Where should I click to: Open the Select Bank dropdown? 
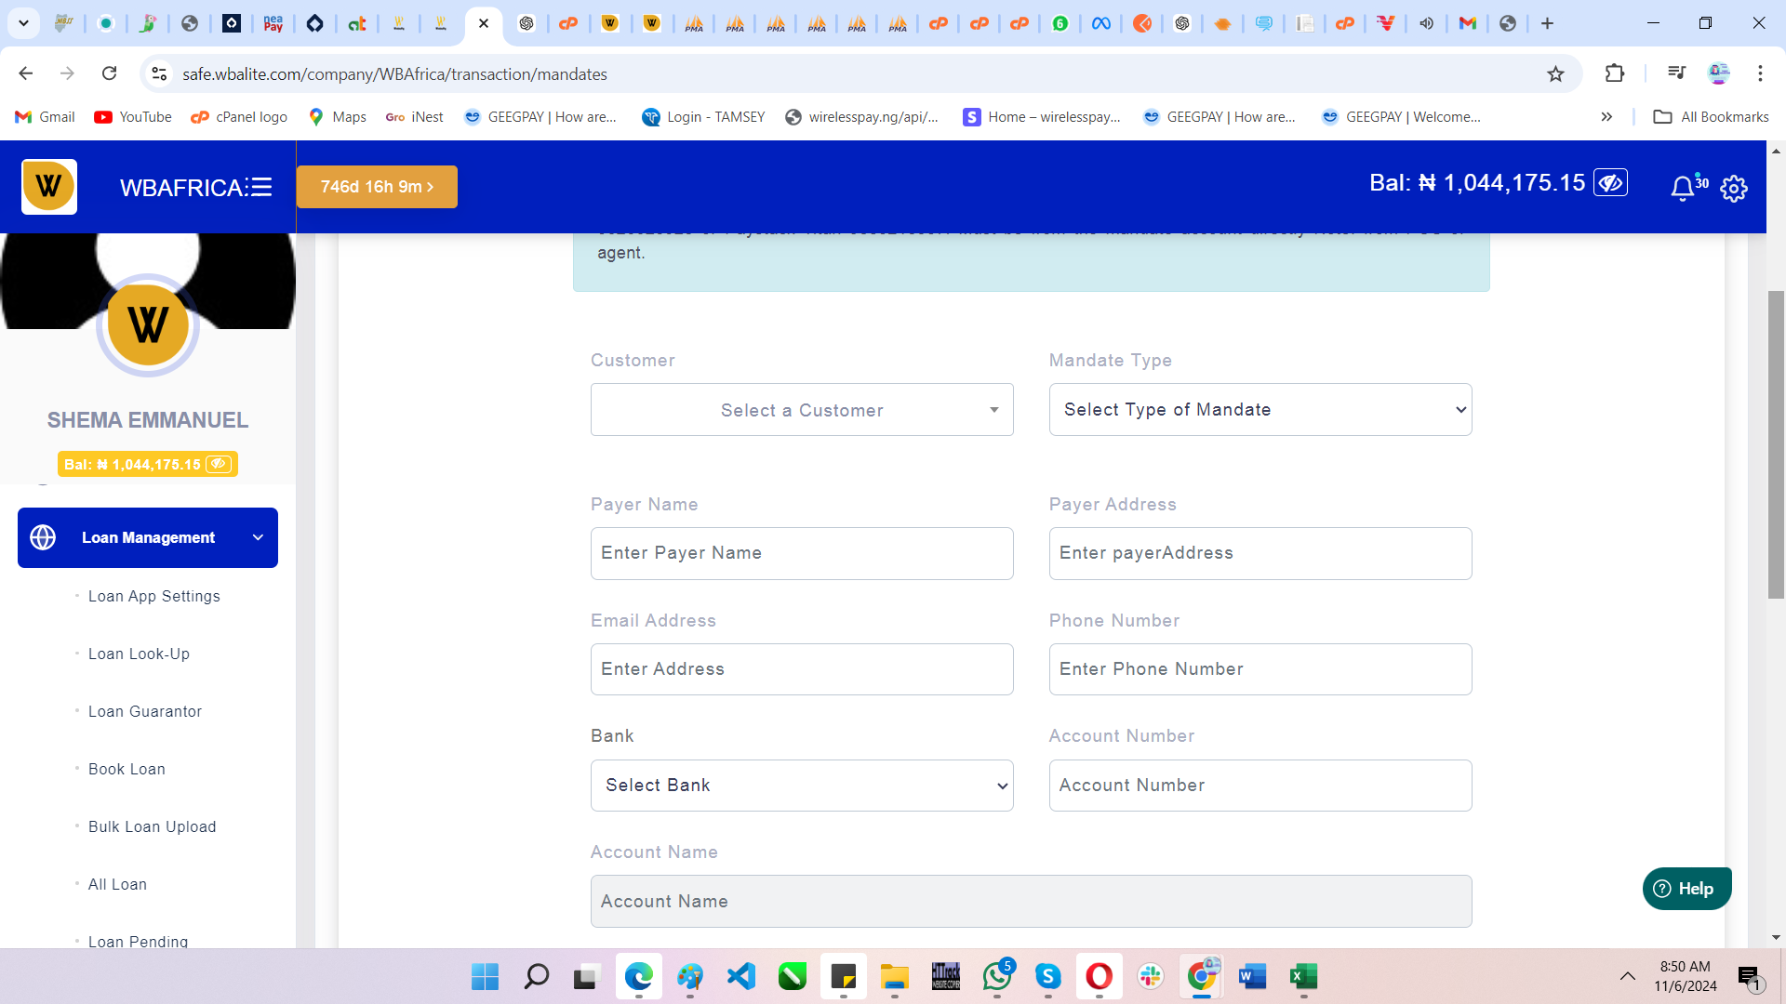point(802,786)
